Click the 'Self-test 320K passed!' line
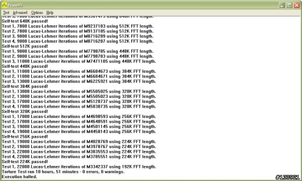This screenshot has height=181, width=302. pyautogui.click(x=25, y=111)
